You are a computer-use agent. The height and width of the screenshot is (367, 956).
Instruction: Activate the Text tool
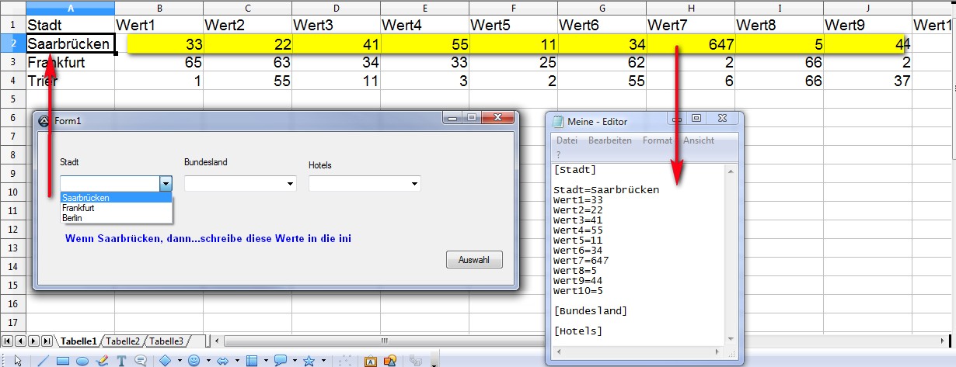click(121, 361)
